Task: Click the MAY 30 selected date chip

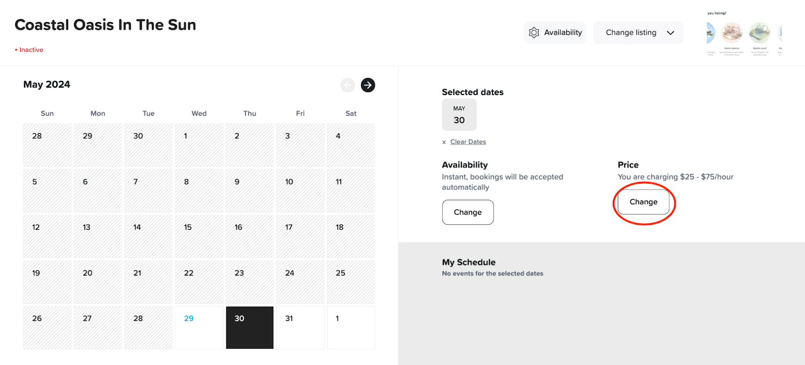Action: tap(459, 115)
